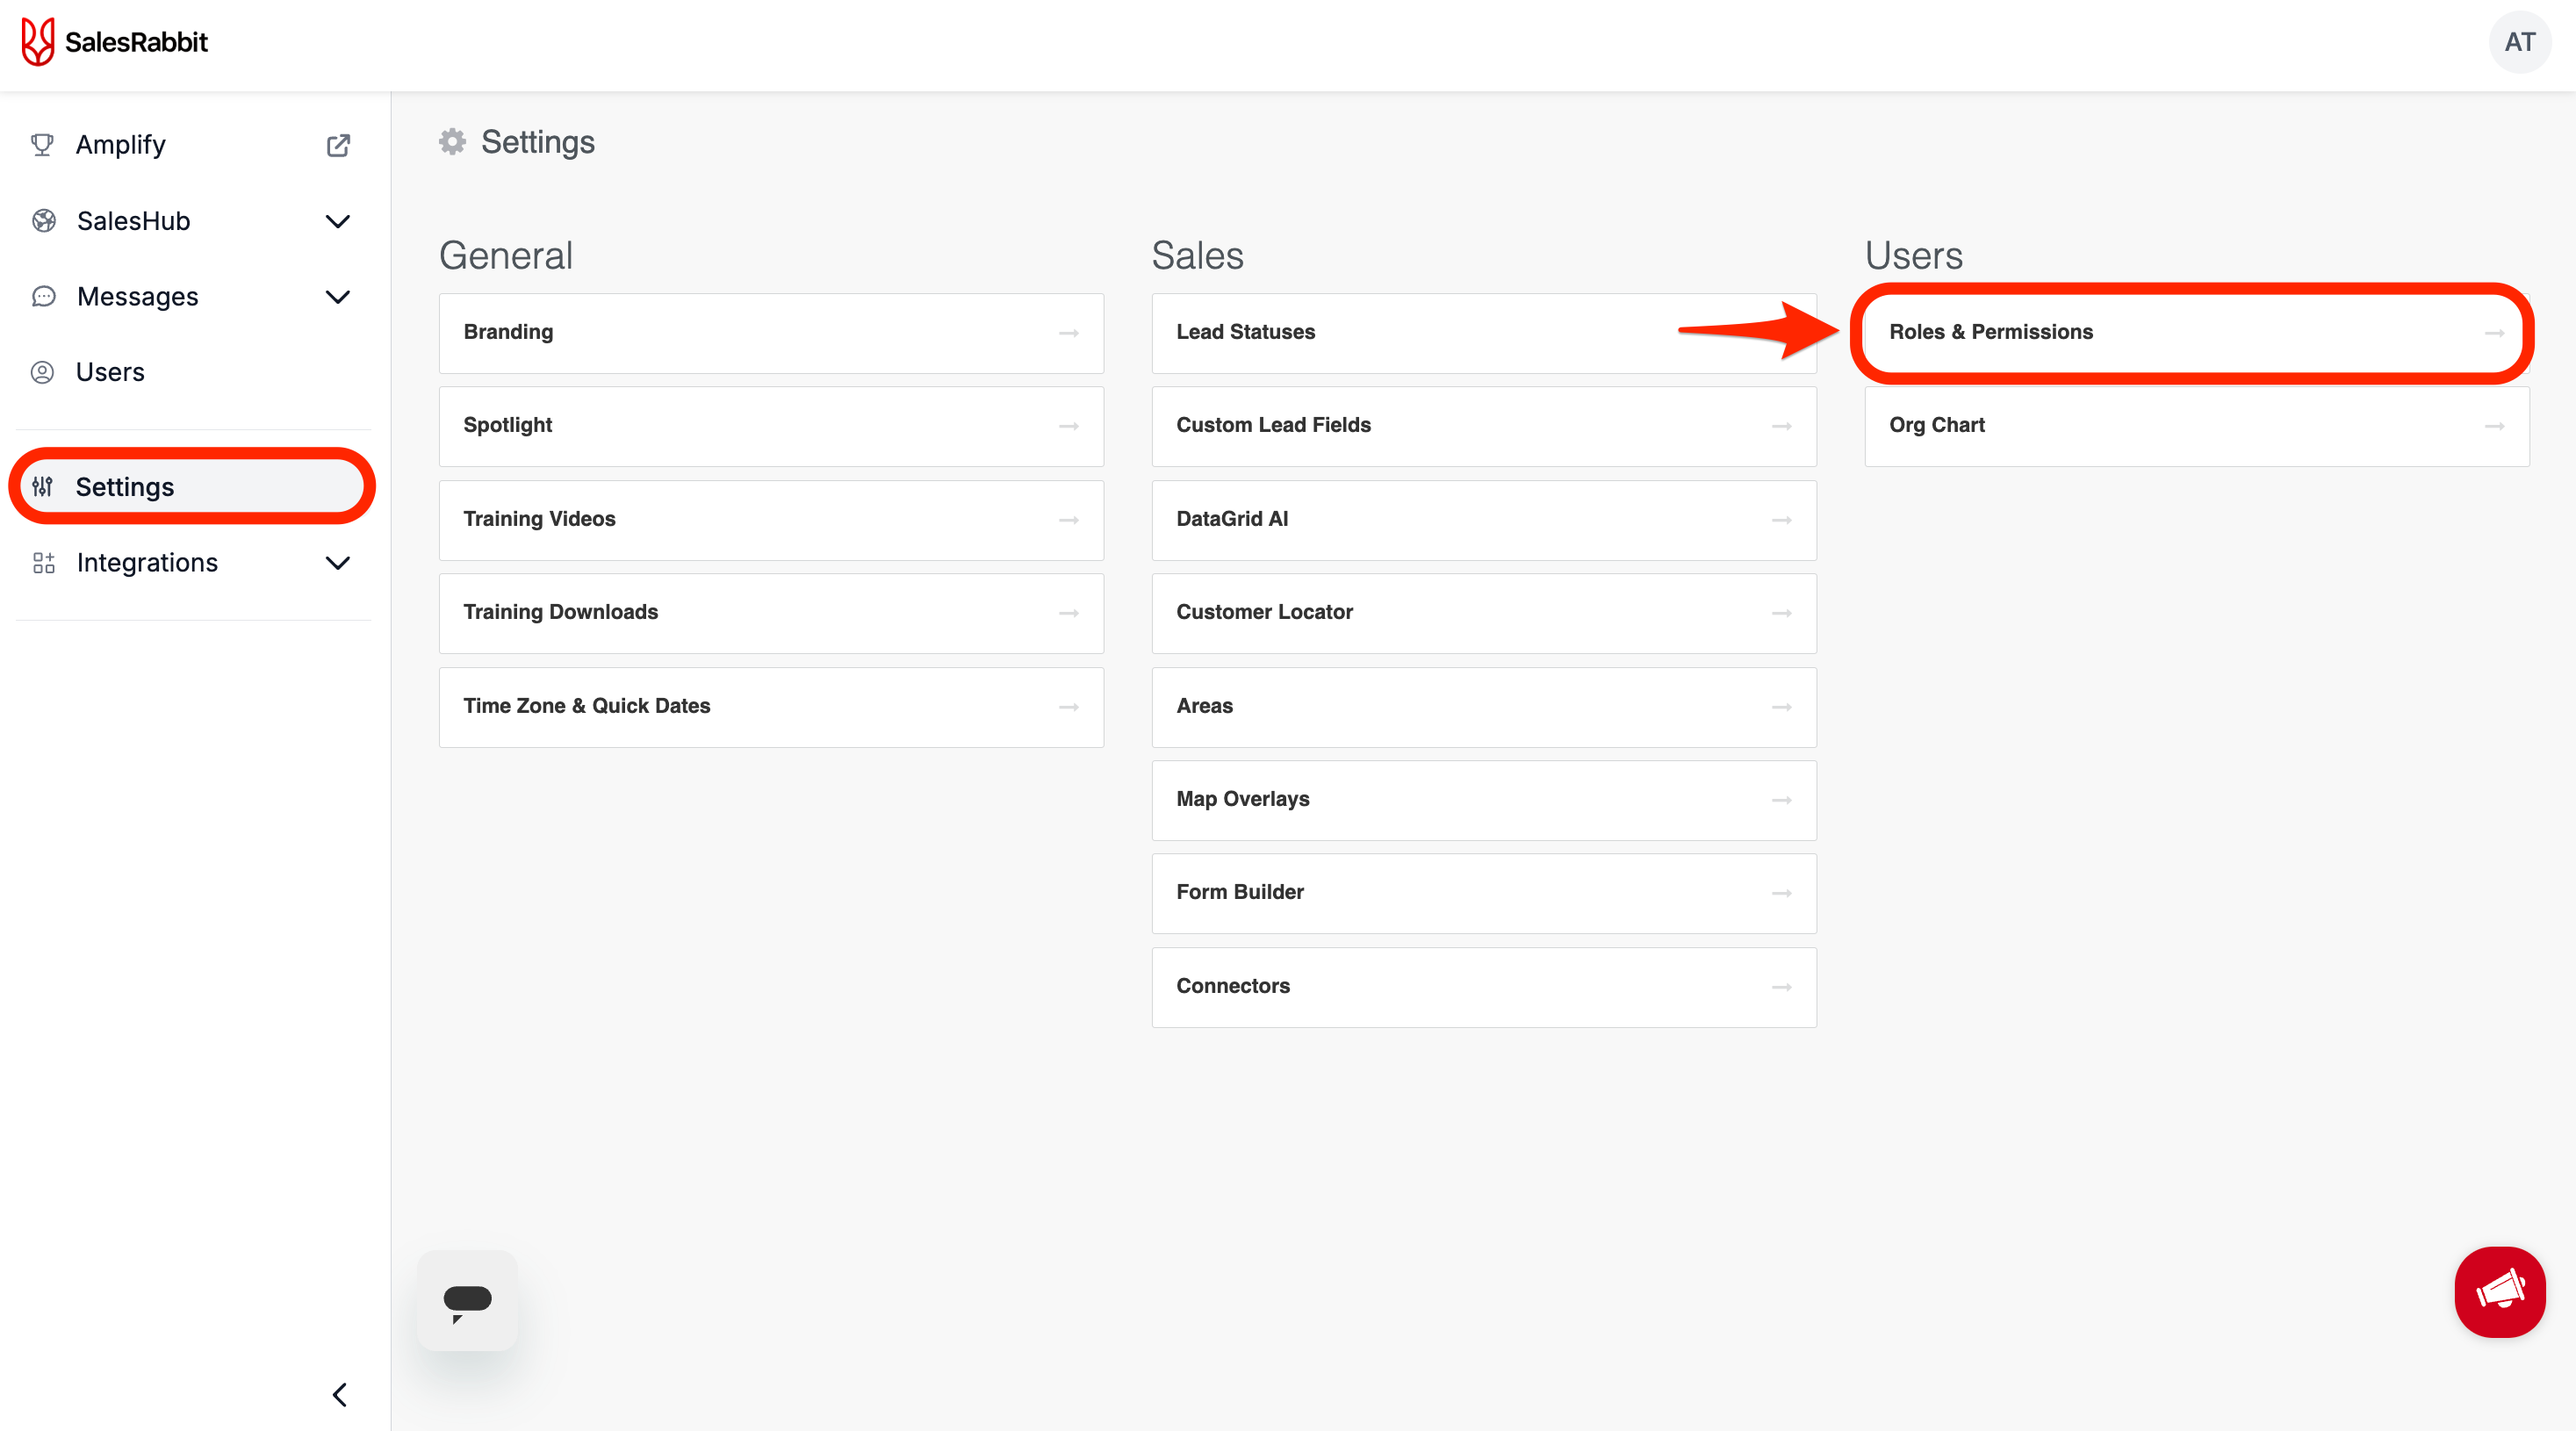Open Amplify external link icon
Screen dimensions: 2576x1431
coord(338,145)
